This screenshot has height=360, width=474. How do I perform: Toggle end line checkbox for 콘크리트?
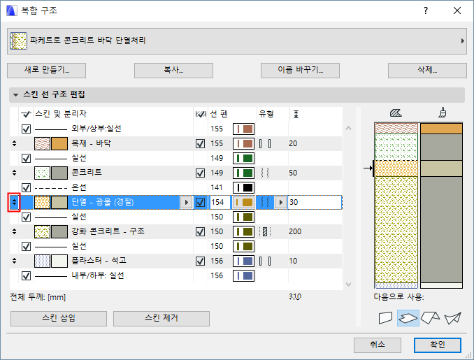tap(200, 173)
